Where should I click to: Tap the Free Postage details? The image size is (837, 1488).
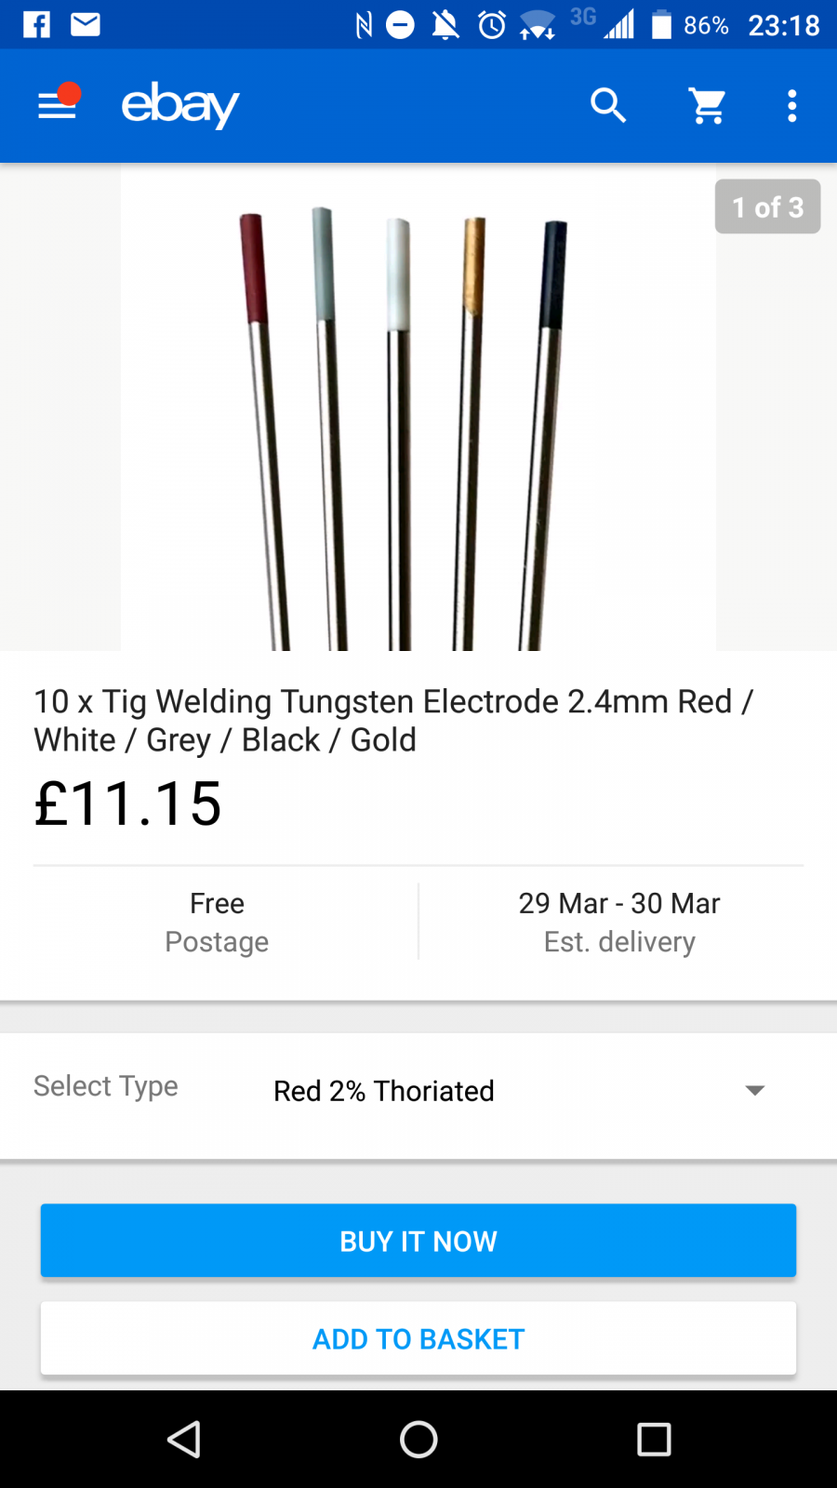(217, 922)
